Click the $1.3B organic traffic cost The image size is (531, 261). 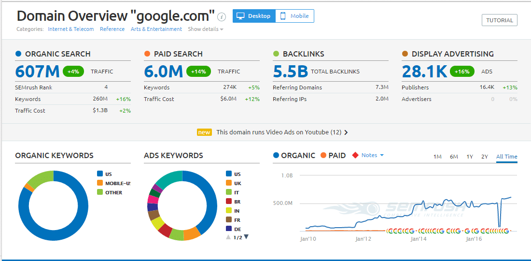click(x=100, y=111)
